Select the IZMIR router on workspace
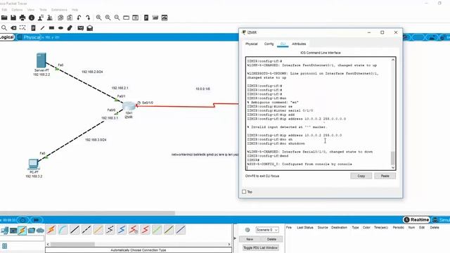This screenshot has height=253, width=450. pyautogui.click(x=129, y=106)
